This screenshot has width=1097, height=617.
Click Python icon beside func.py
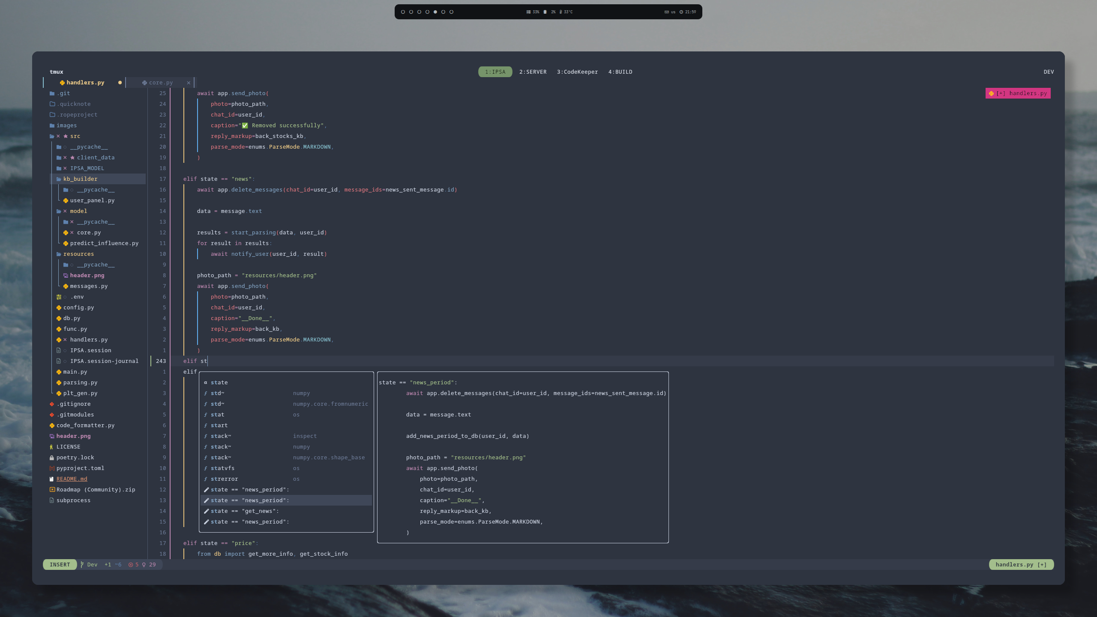(59, 329)
